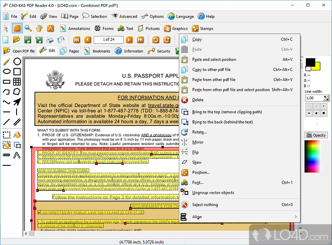The image size is (332, 245).
Task: Click Mirror in the context menu
Action: (x=240, y=142)
